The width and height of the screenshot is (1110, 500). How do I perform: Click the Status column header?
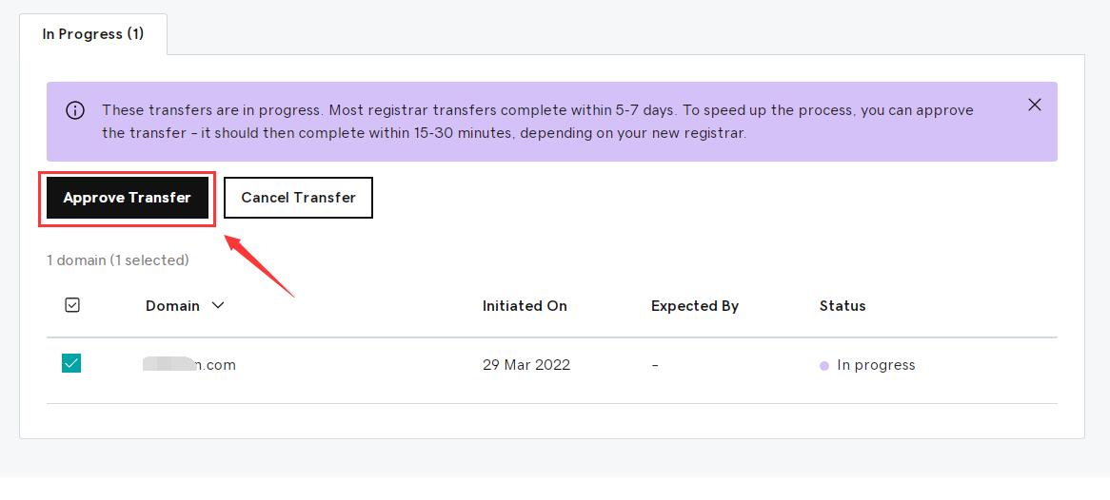click(x=842, y=305)
